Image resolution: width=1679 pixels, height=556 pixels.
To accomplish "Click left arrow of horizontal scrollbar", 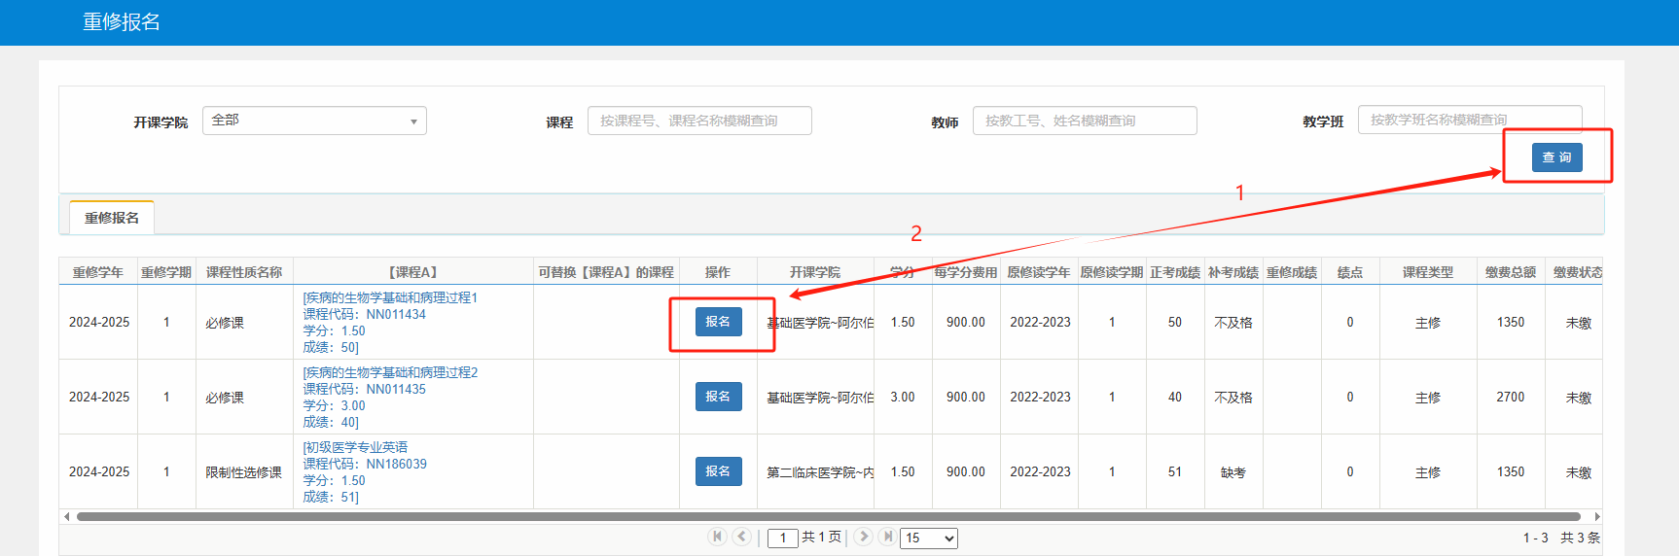I will click(66, 516).
